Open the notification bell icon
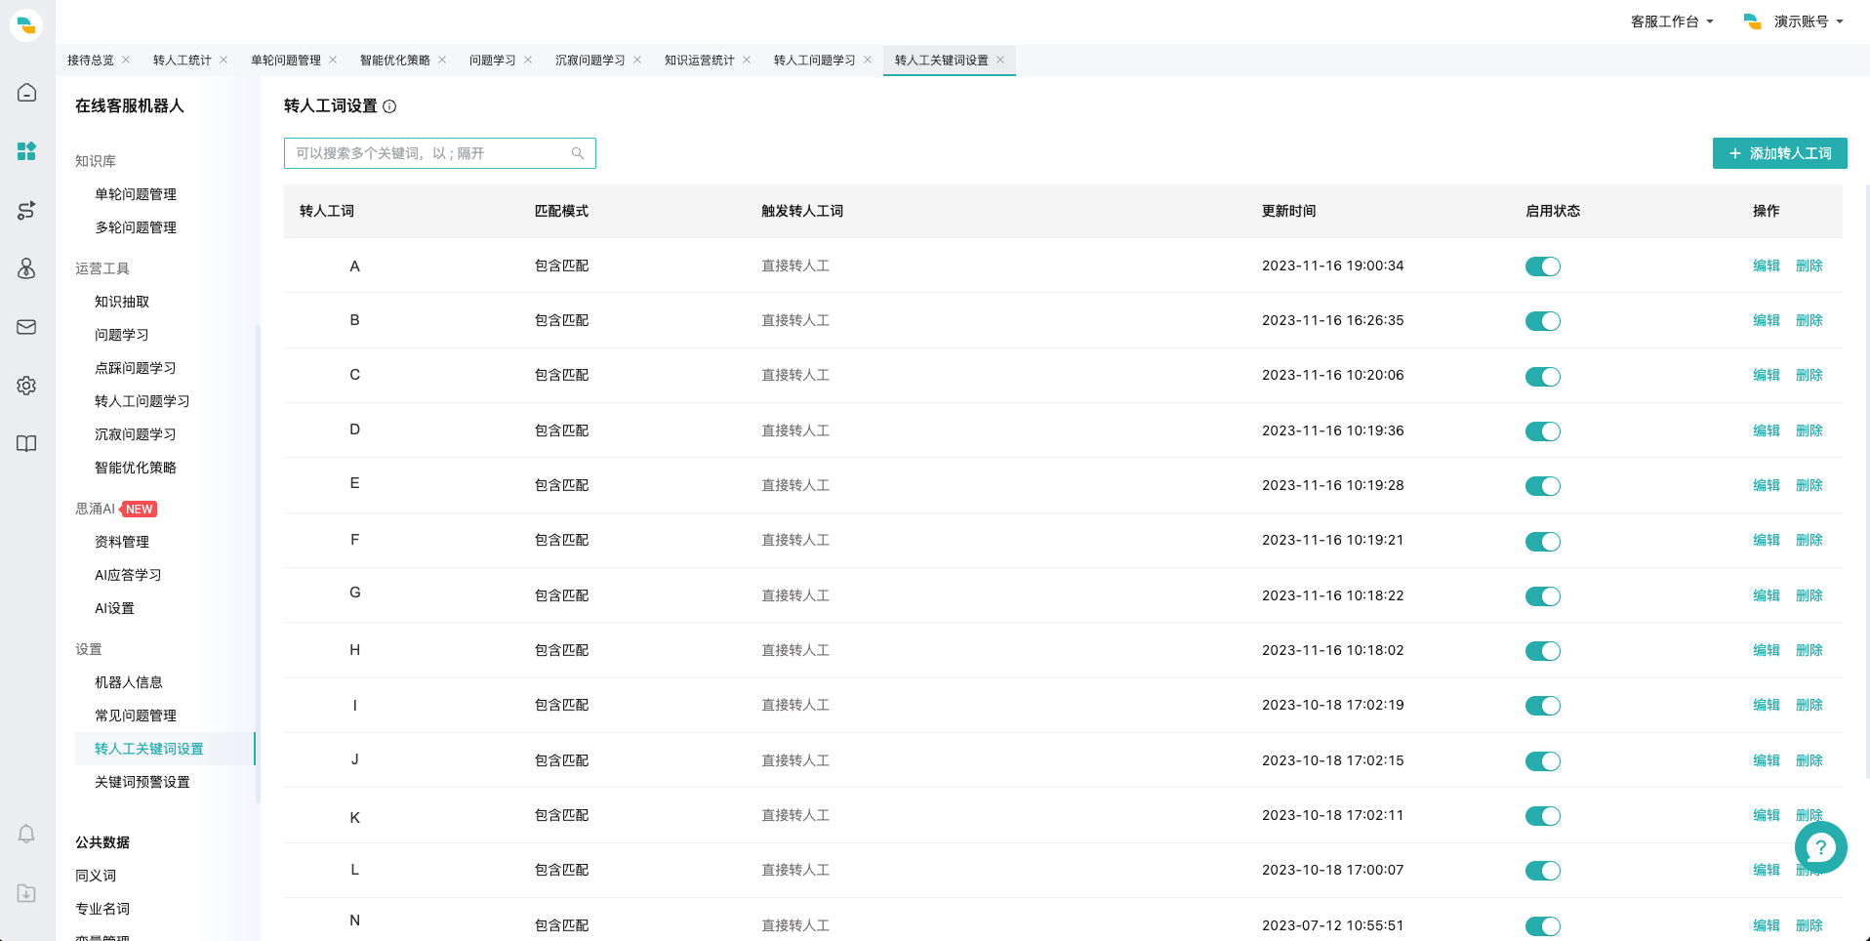The image size is (1870, 941). click(26, 834)
